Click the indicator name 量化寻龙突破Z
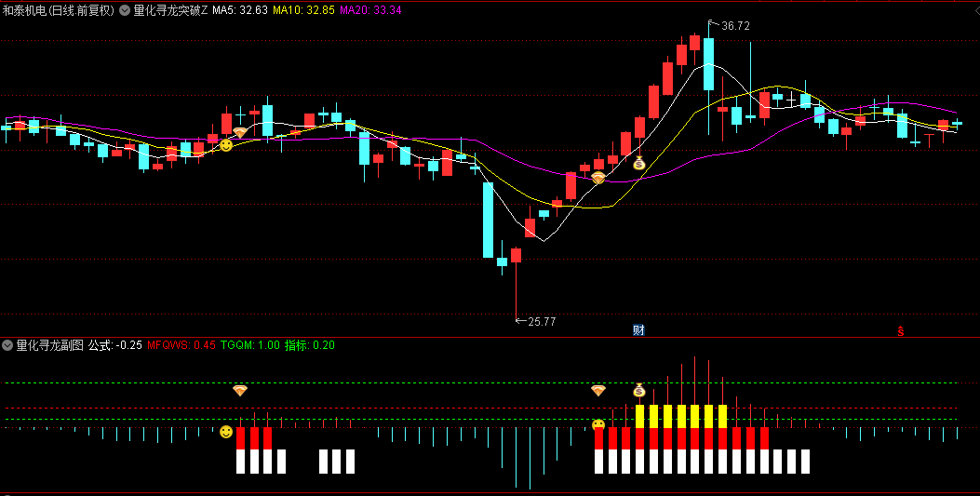The height and width of the screenshot is (496, 980). pyautogui.click(x=170, y=10)
